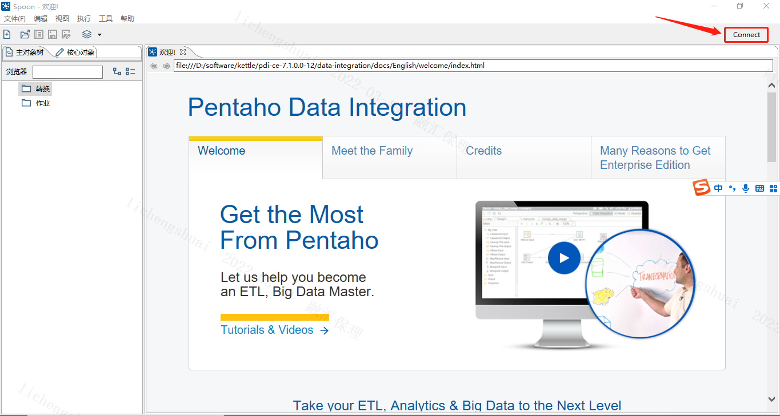
Task: Collapse all tree nodes icon
Action: pyautogui.click(x=130, y=71)
